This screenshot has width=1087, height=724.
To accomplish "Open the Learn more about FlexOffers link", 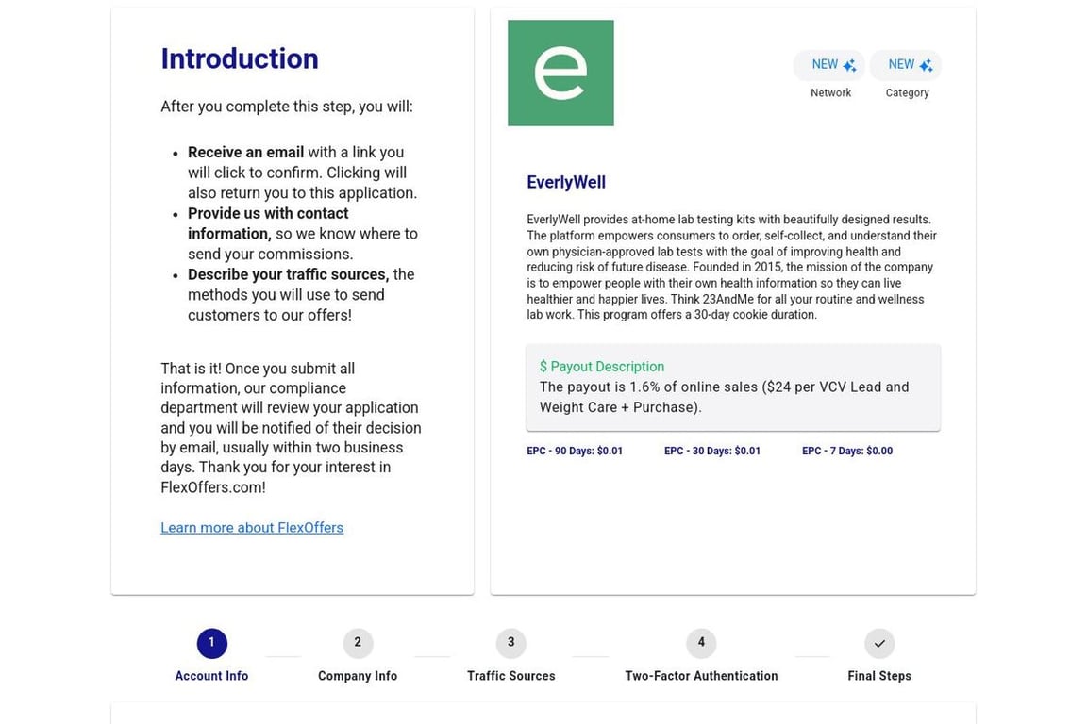I will [252, 528].
